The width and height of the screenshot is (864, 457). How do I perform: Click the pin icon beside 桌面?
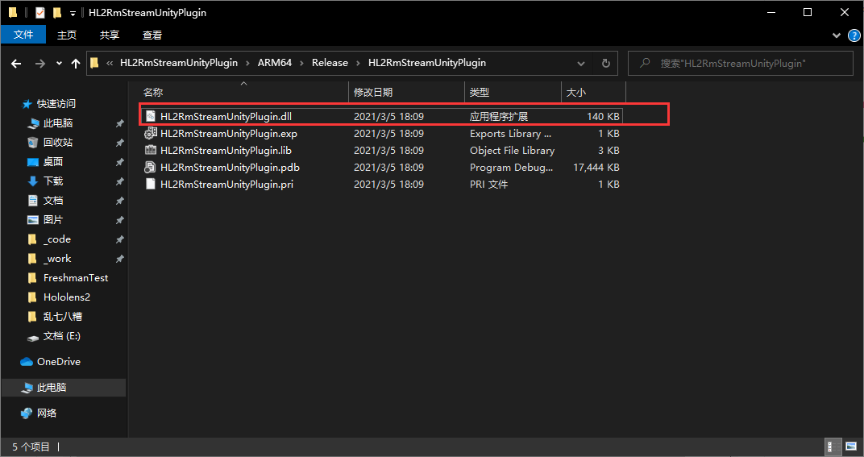(119, 162)
